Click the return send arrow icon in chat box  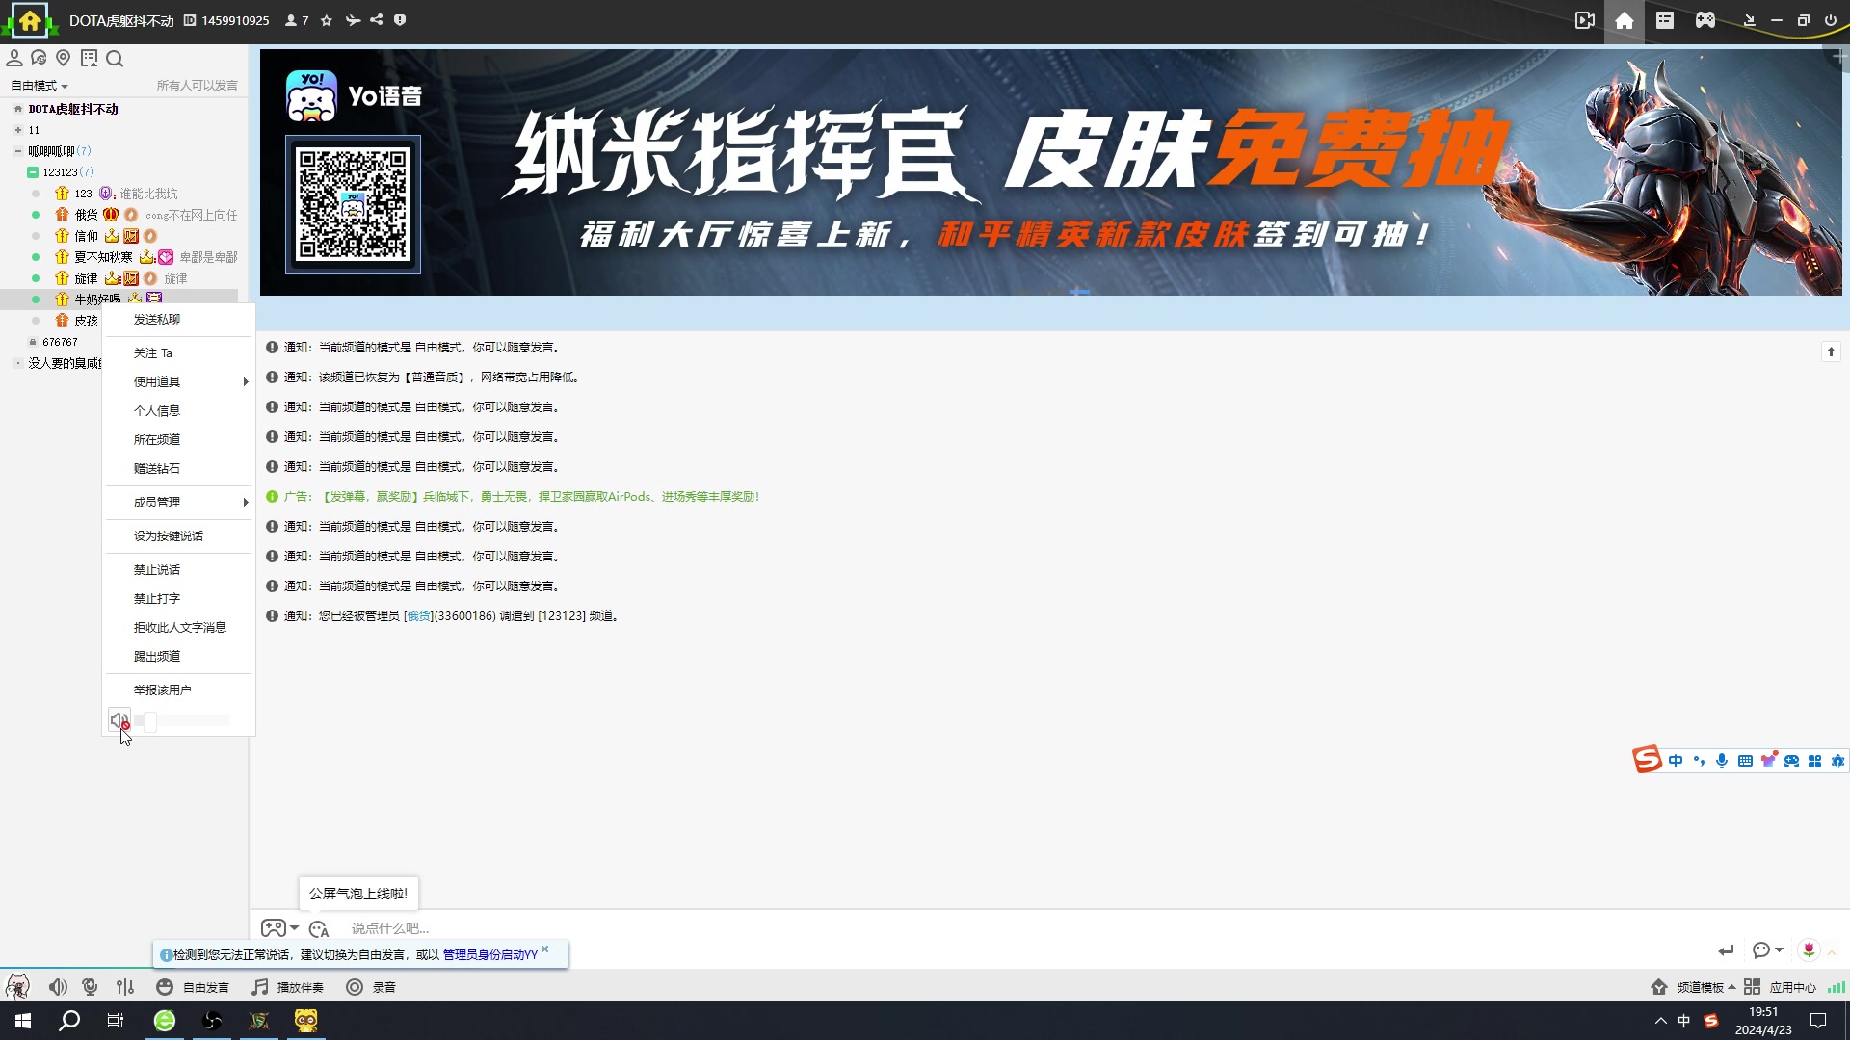[x=1726, y=950]
